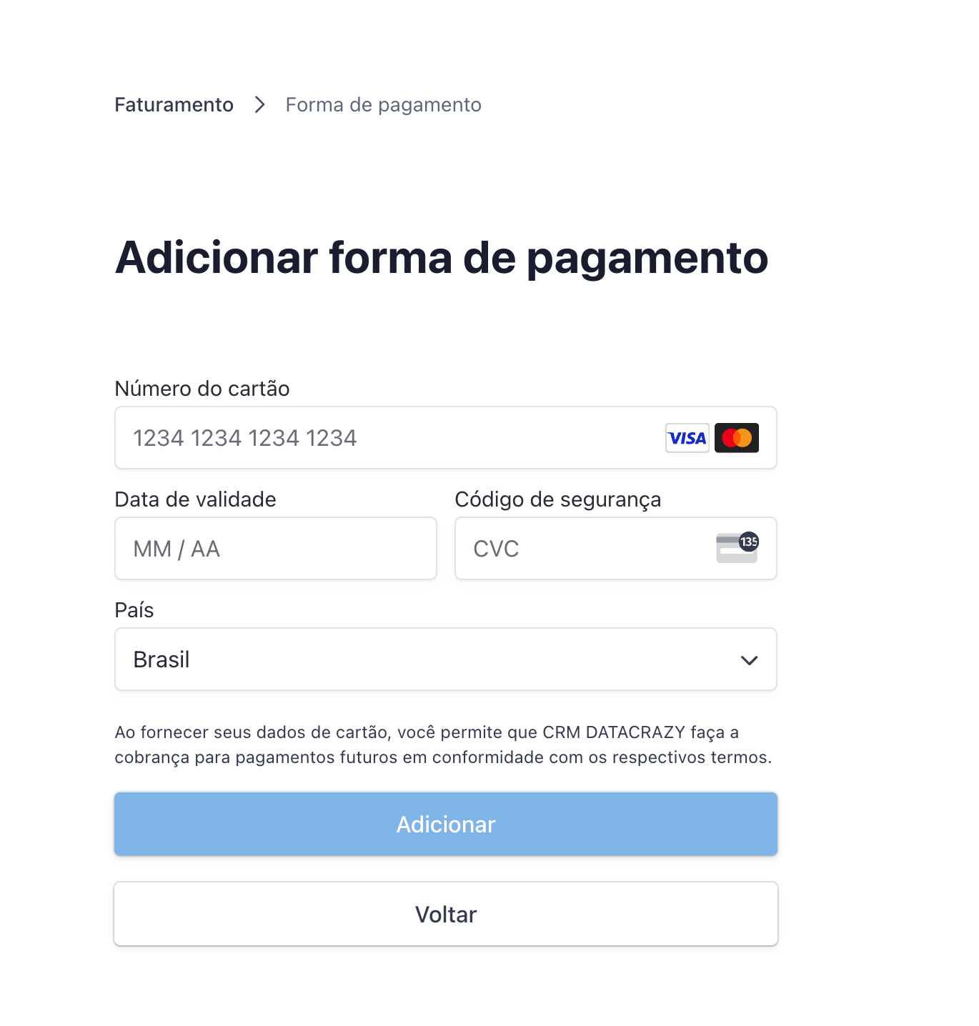Click the country dropdown arrow
This screenshot has width=979, height=1026.
click(749, 660)
